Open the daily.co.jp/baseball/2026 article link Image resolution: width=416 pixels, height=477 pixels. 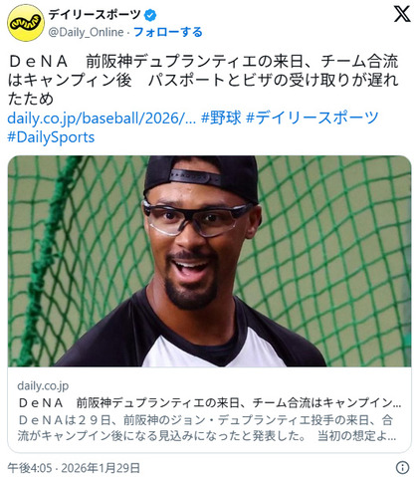(x=102, y=118)
